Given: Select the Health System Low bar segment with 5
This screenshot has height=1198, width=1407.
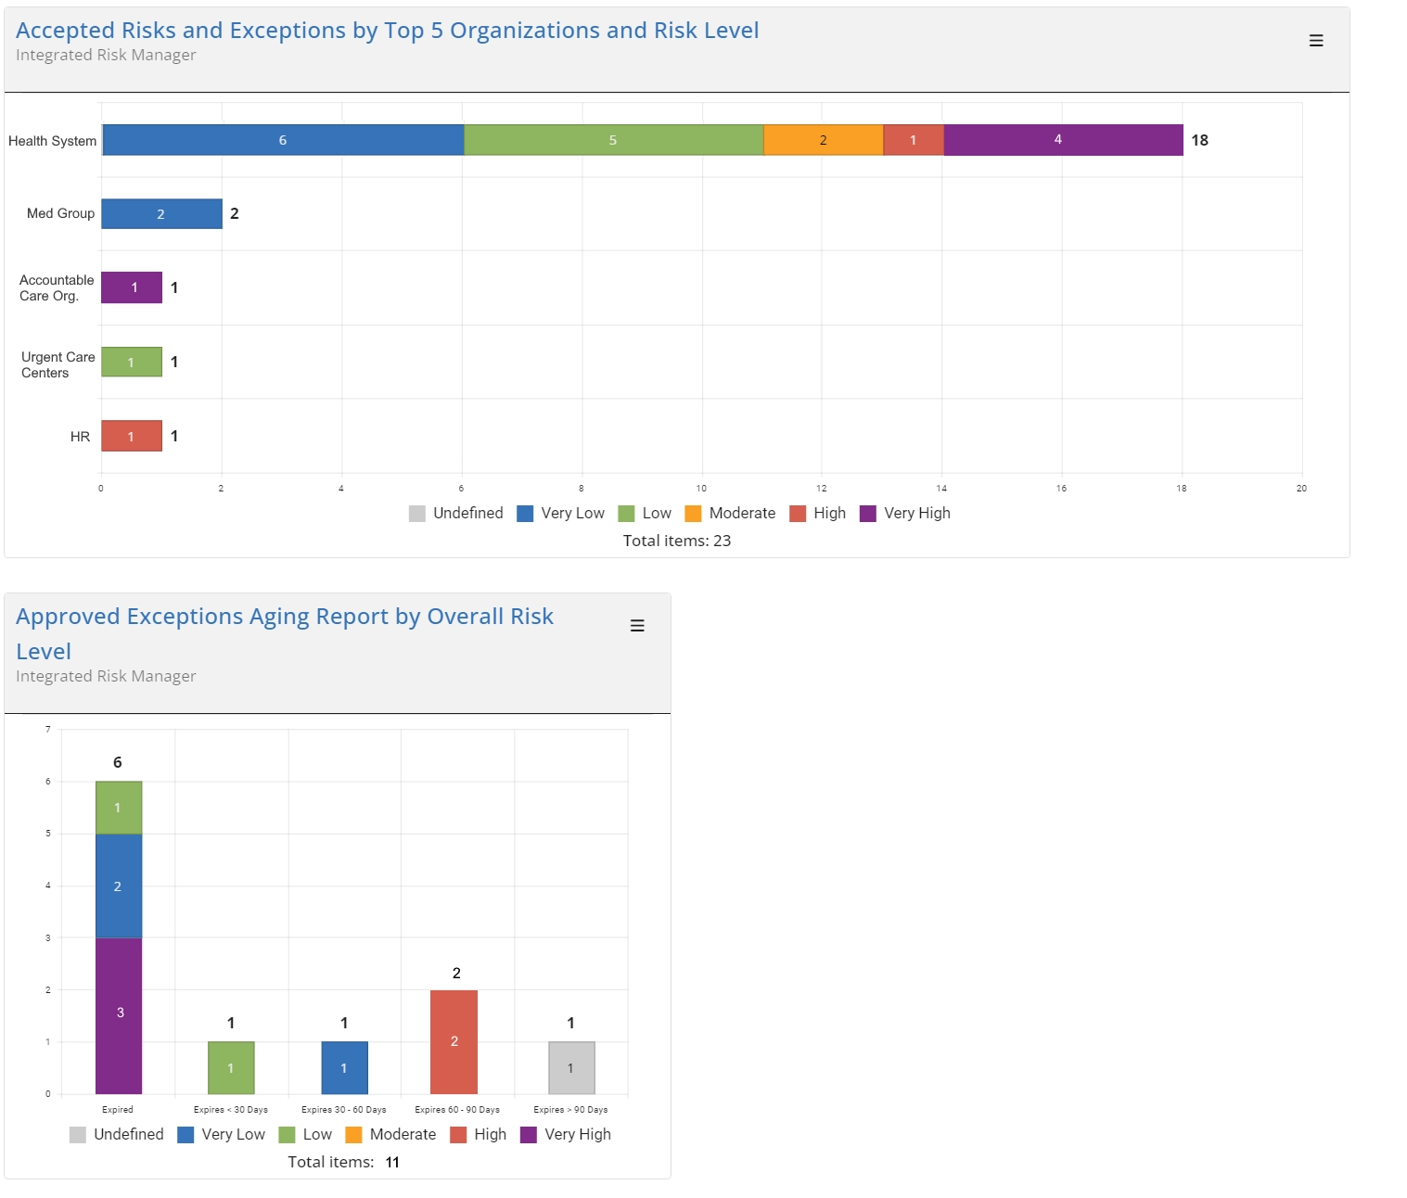Looking at the screenshot, I should pyautogui.click(x=613, y=140).
